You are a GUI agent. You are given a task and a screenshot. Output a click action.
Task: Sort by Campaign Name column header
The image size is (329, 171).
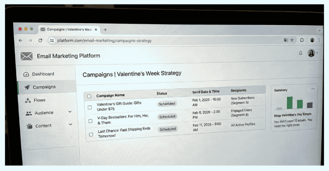(111, 95)
